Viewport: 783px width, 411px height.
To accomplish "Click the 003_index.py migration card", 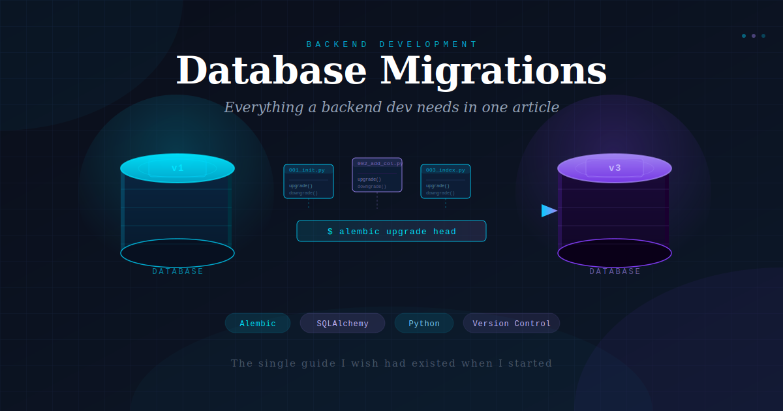I will [446, 181].
